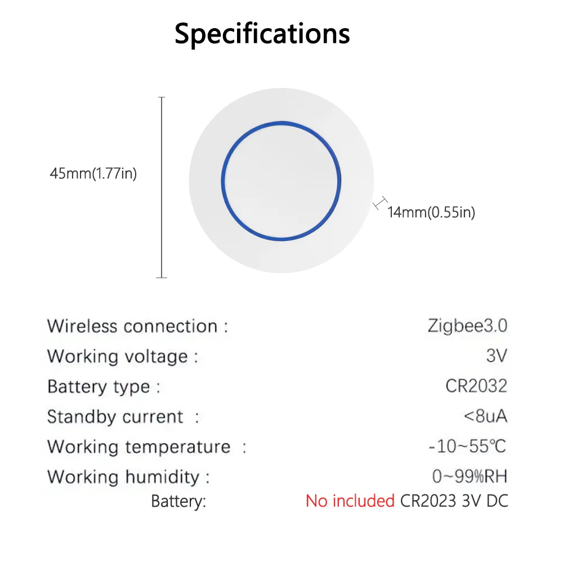
Task: Click the red No included text
Action: click(350, 501)
